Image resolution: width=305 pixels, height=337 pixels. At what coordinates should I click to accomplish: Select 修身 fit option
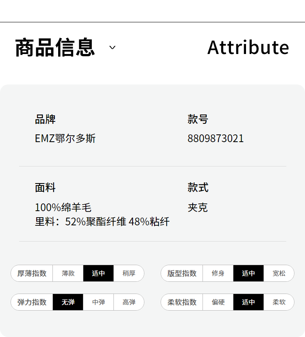218,273
